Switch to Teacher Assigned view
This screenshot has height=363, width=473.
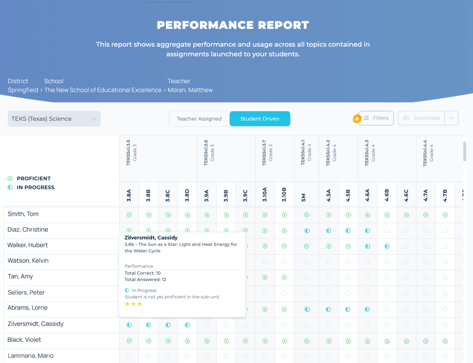click(x=199, y=119)
